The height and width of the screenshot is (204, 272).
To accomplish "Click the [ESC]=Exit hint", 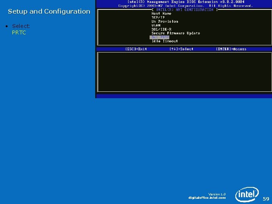I will [136, 49].
